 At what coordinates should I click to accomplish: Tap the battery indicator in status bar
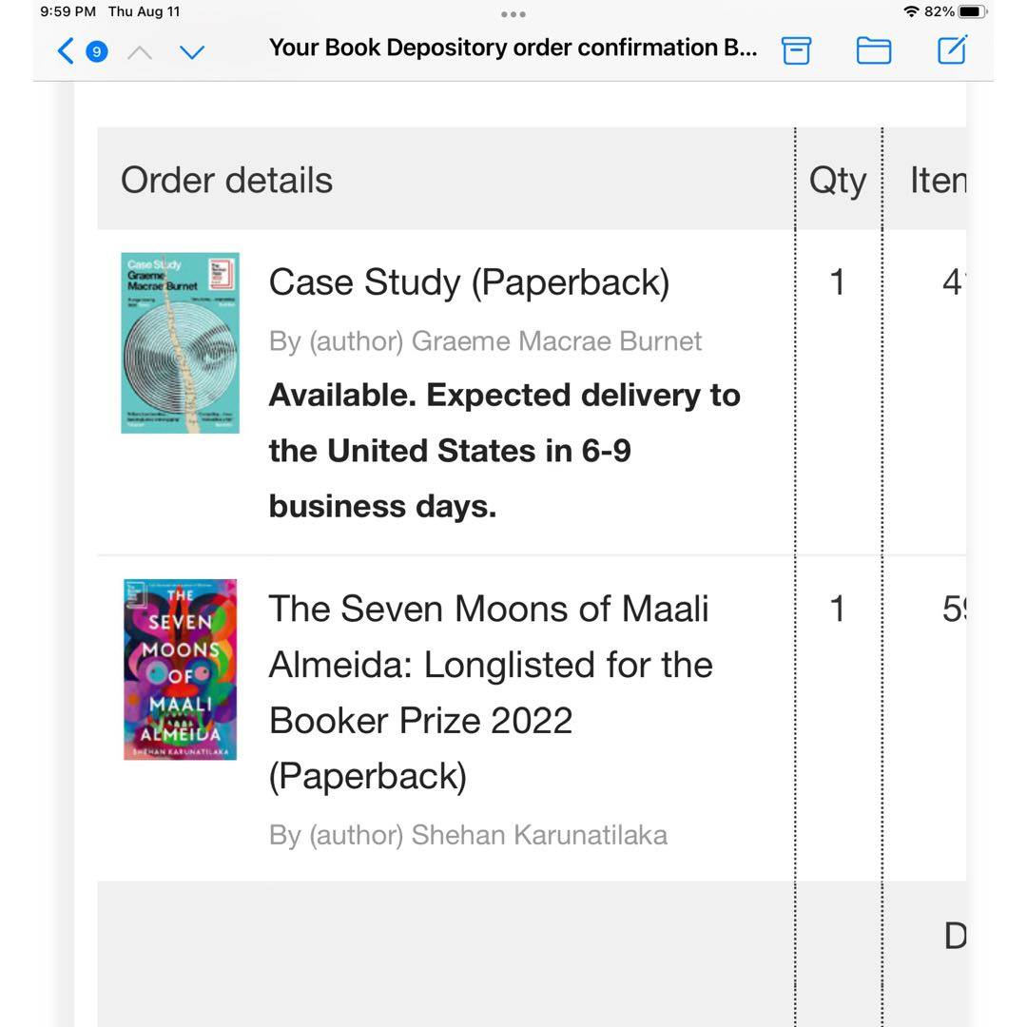(x=972, y=11)
